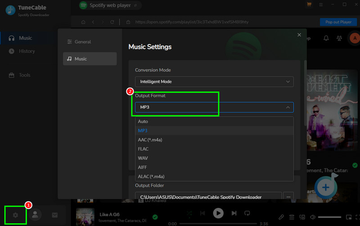
Task: Browse output folder with the ellipsis button
Action: pyautogui.click(x=288, y=196)
